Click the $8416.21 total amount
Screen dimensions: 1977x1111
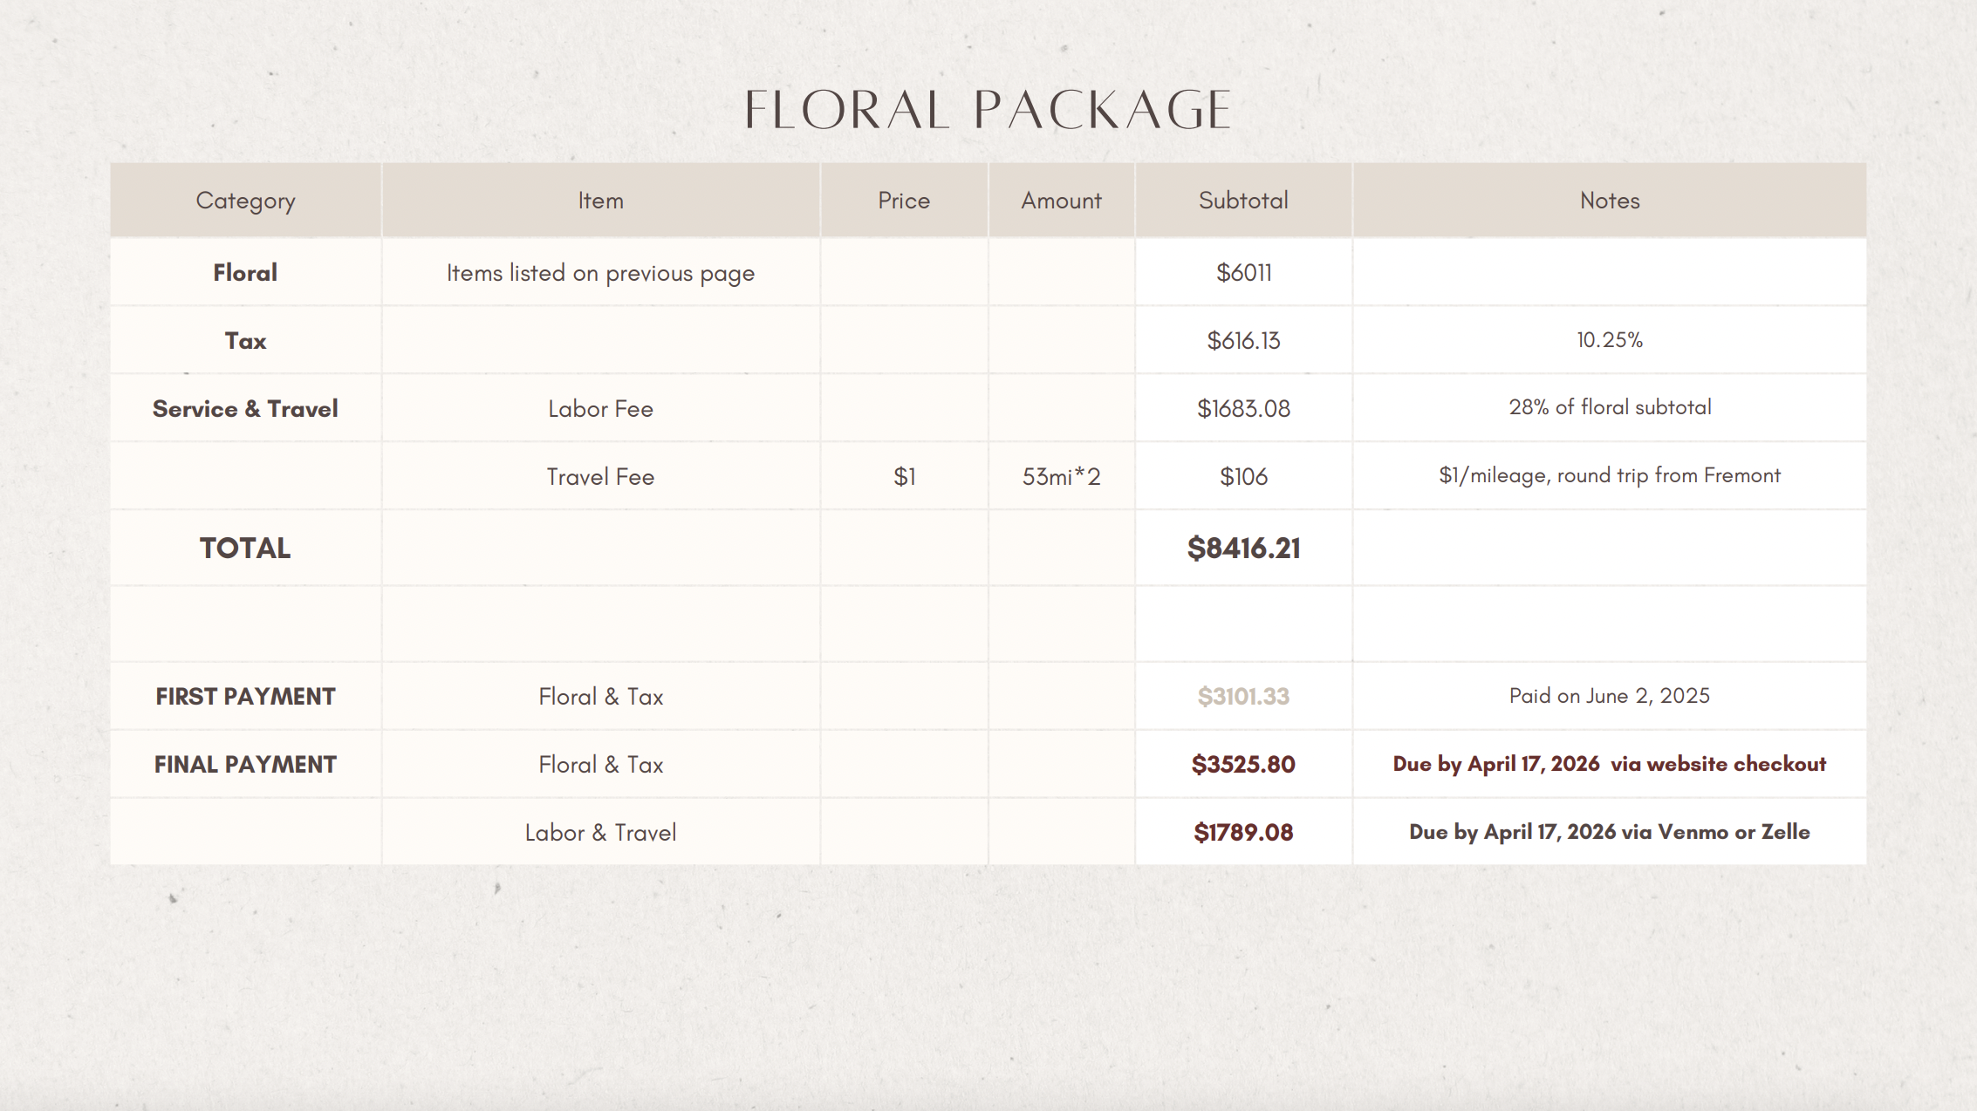pyautogui.click(x=1243, y=549)
